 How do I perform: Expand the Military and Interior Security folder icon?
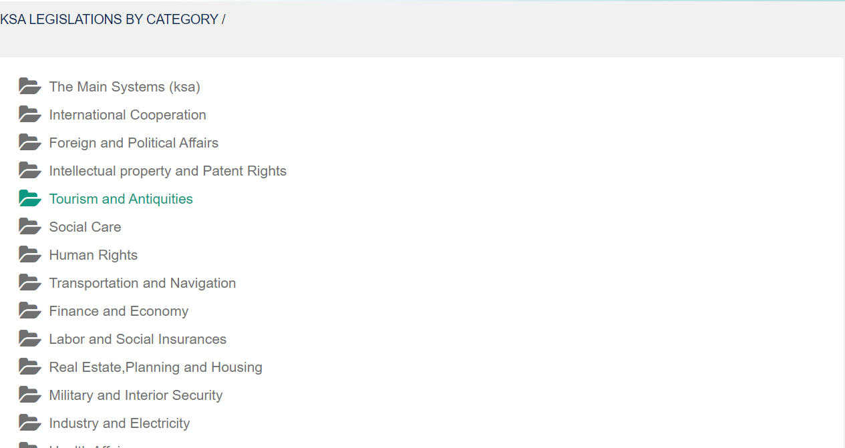tap(30, 395)
